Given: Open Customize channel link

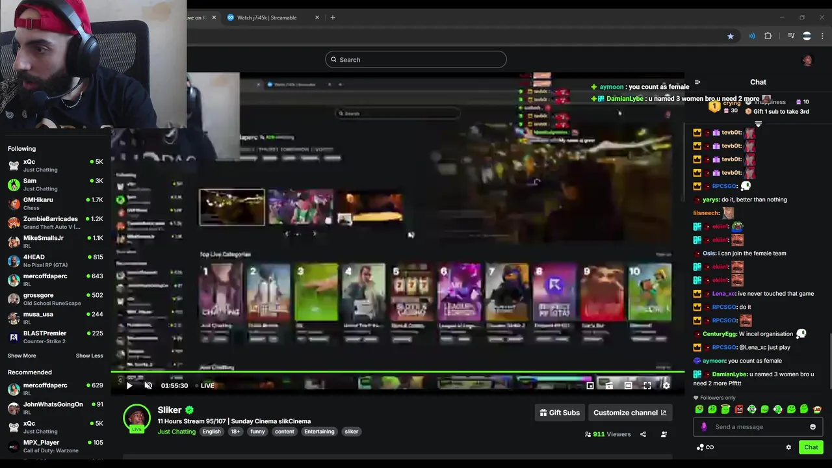Looking at the screenshot, I should [x=630, y=412].
